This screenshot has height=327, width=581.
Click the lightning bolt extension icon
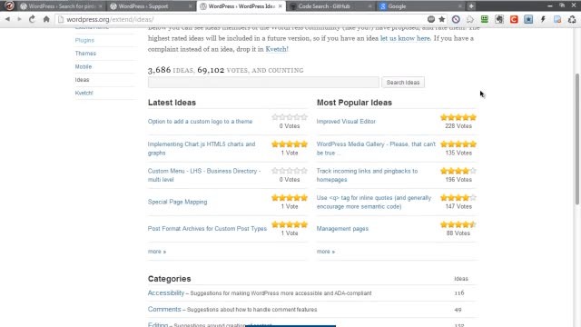[x=543, y=19]
